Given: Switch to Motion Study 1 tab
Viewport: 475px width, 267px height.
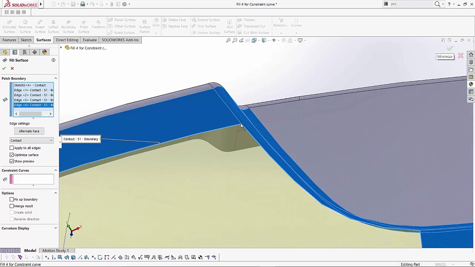Looking at the screenshot, I should 56,251.
